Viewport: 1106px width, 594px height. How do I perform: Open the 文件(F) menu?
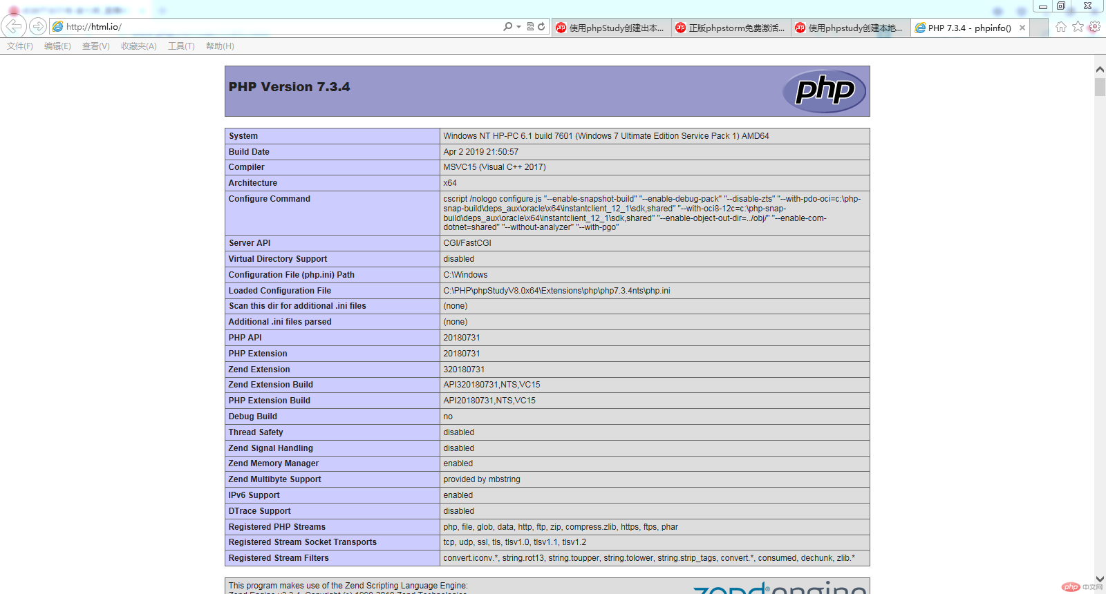(20, 46)
